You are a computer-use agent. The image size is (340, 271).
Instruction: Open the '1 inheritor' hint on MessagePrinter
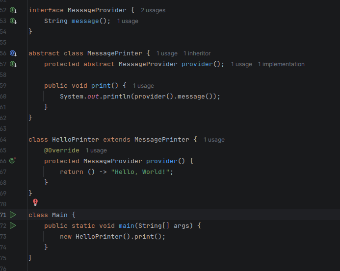197,53
